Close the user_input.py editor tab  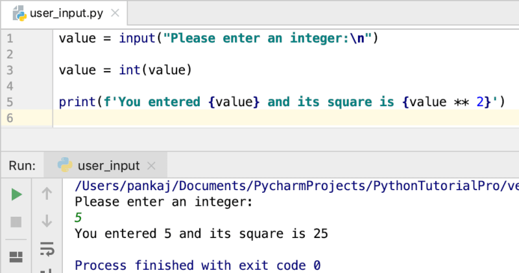(x=115, y=13)
